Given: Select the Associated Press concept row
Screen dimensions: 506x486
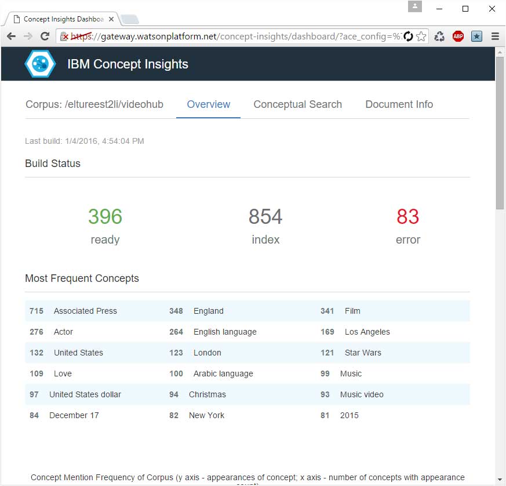Looking at the screenshot, I should (73, 311).
